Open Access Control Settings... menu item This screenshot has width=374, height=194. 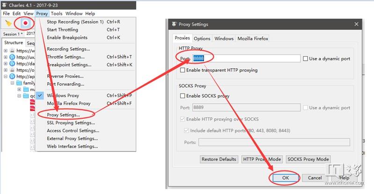tap(73, 130)
